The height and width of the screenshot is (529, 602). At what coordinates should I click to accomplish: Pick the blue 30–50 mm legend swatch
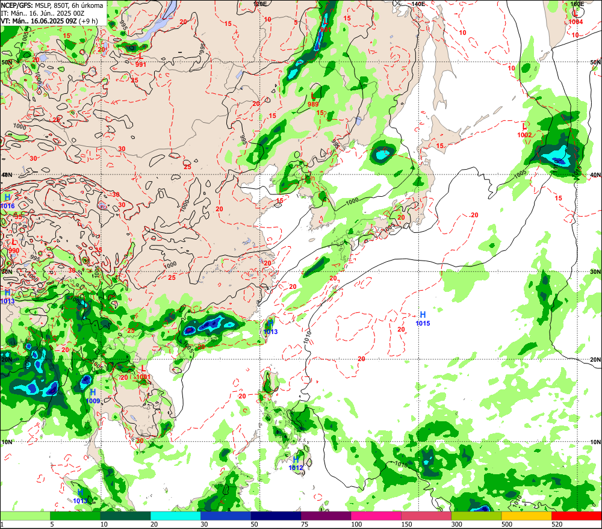(226, 516)
